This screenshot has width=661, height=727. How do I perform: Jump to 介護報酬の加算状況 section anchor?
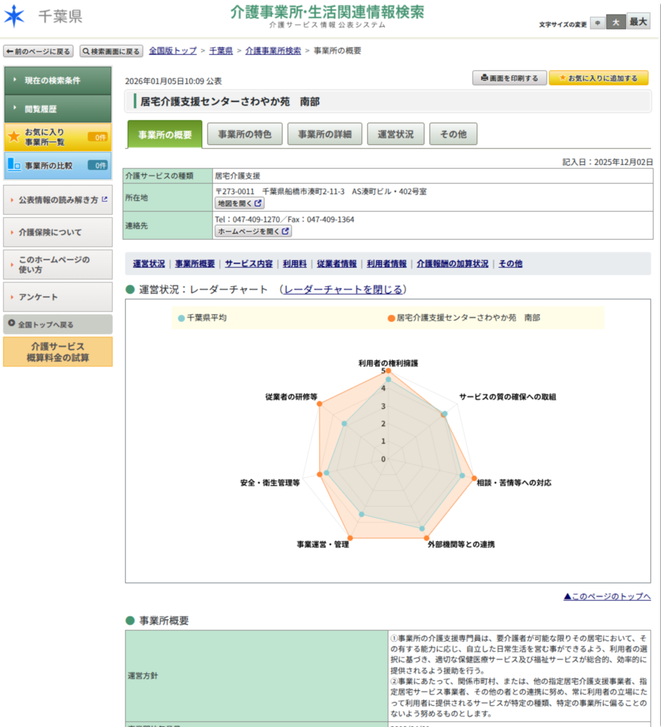click(453, 264)
